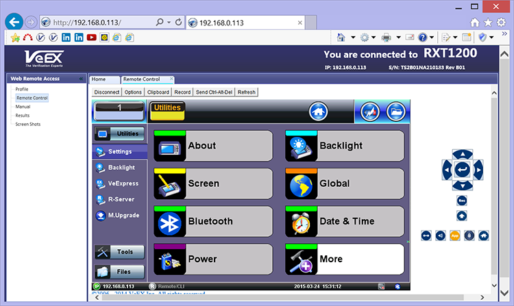Click the Clipboard button
Viewport: 514px width, 306px height.
coord(158,92)
